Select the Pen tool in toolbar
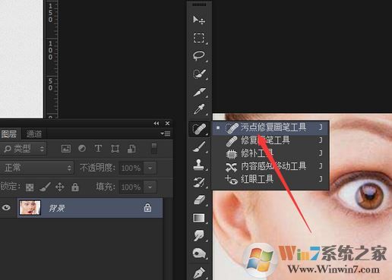 click(199, 272)
